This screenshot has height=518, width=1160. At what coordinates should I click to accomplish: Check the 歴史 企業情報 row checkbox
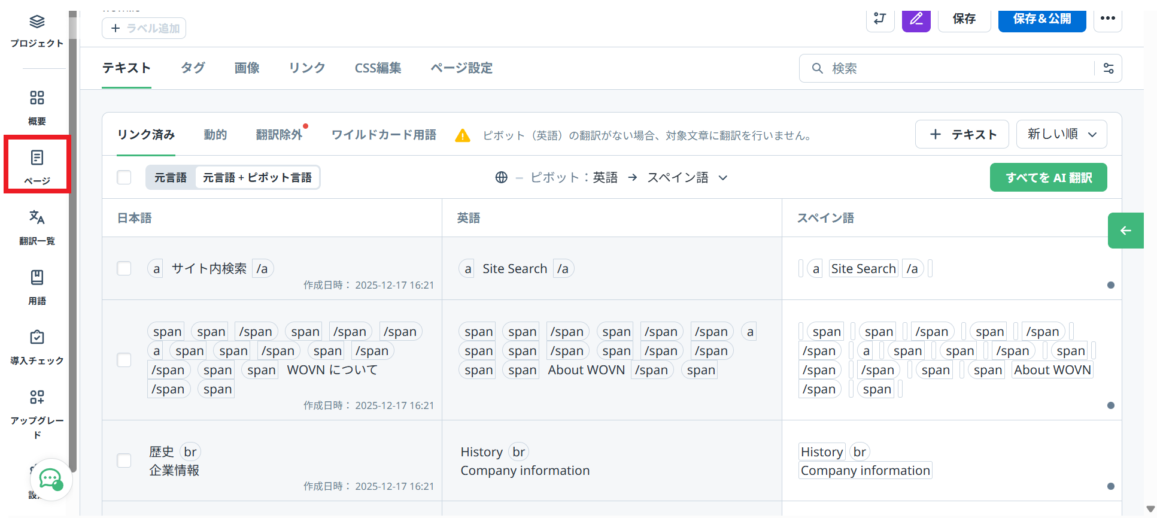pos(124,461)
